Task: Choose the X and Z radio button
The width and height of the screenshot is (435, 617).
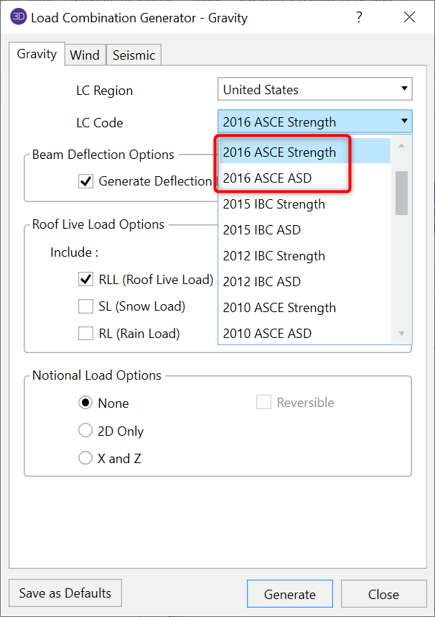Action: pos(86,458)
